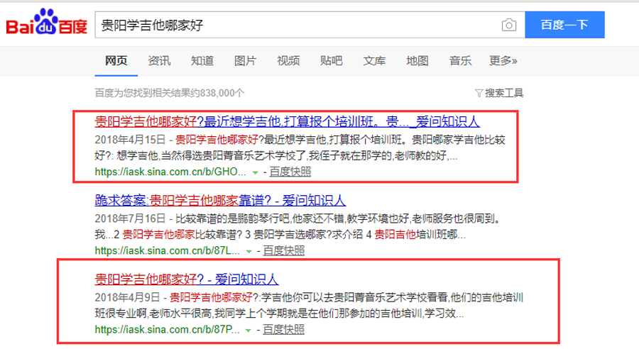Open the 音乐 tab
Image resolution: width=639 pixels, height=349 pixels.
(x=461, y=61)
